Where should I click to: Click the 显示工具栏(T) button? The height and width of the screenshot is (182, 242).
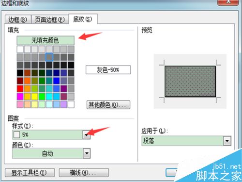click(30, 173)
